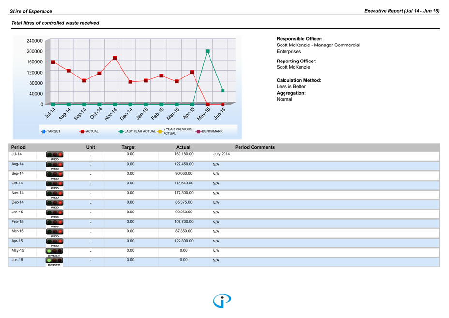This screenshot has width=449, height=318.
Task: Click 'Scott McKenzie' under Reporting Officer
Action: (293, 67)
